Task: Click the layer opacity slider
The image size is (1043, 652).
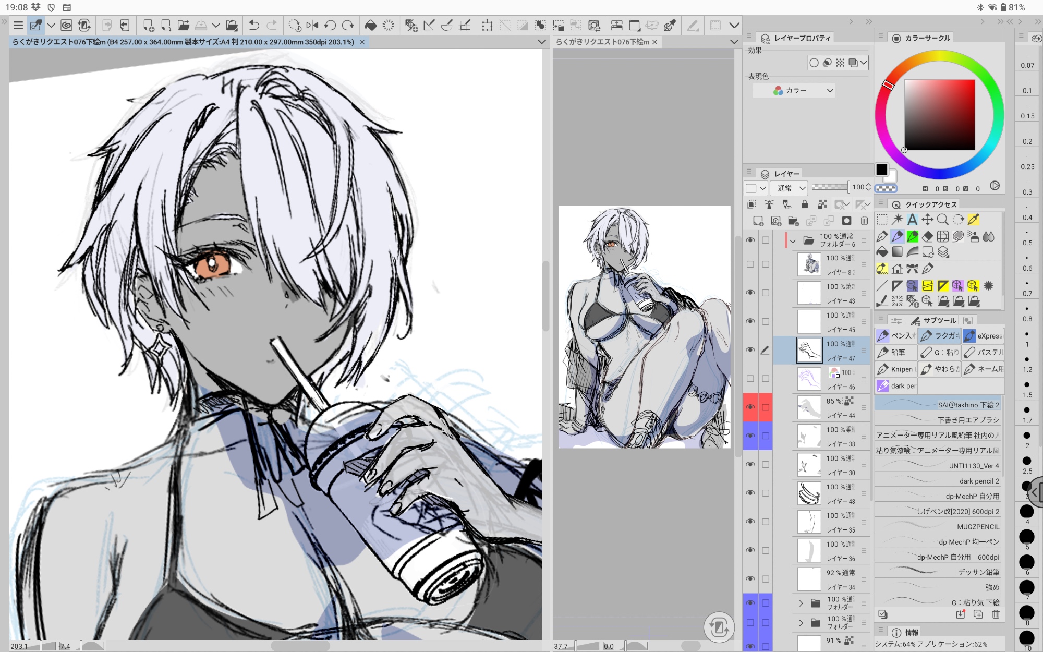Action: [x=829, y=187]
